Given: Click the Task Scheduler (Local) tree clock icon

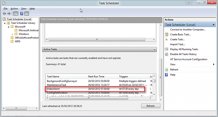Looking at the screenshot, I should point(5,19).
